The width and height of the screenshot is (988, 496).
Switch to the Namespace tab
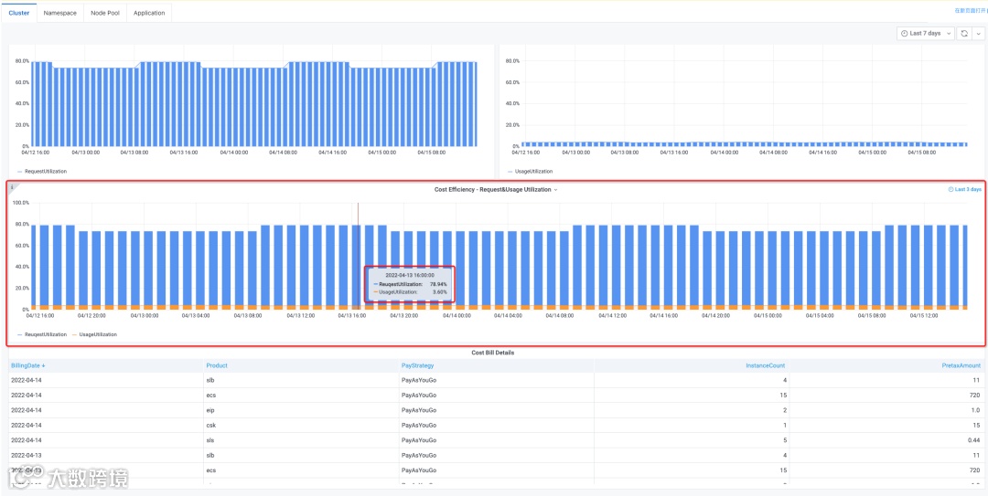click(x=59, y=13)
